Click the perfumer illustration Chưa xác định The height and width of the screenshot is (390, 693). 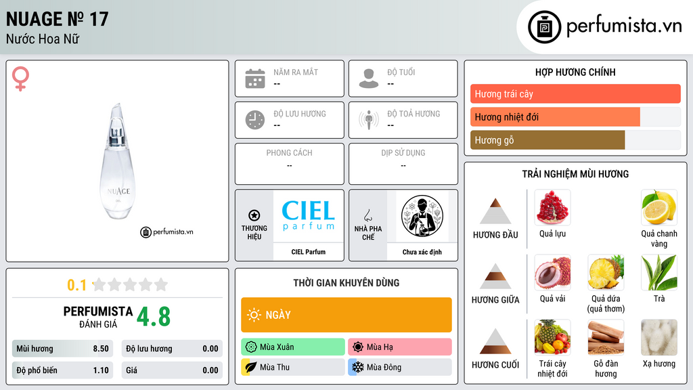pyautogui.click(x=422, y=216)
